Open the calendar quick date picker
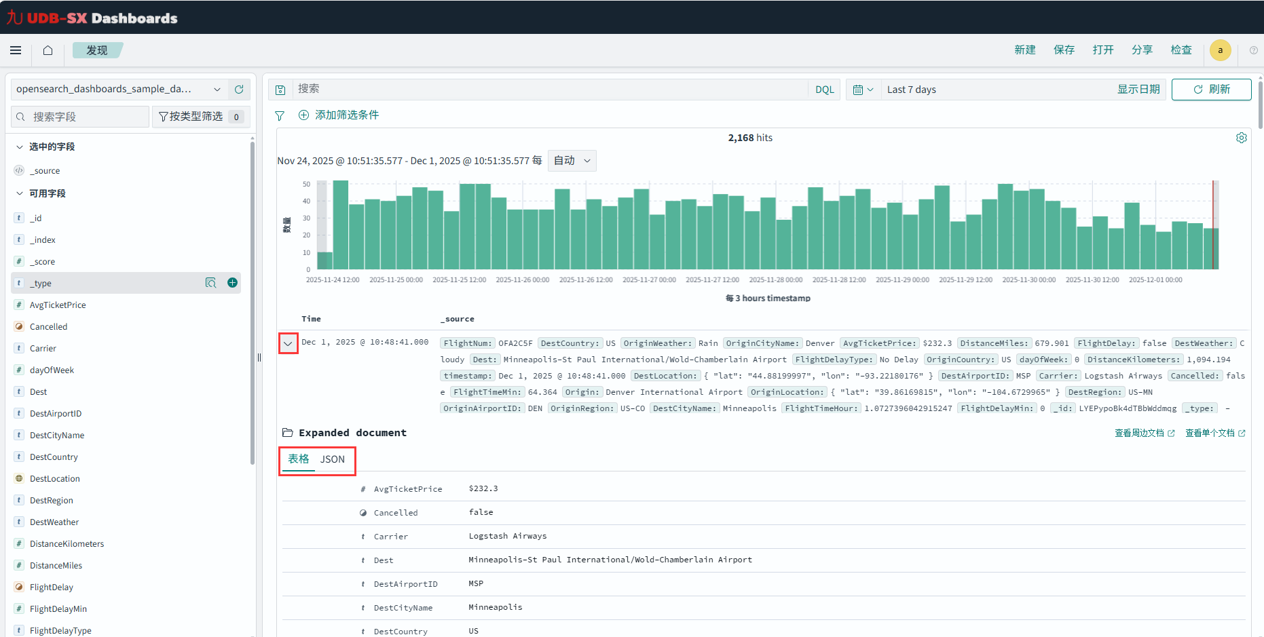This screenshot has width=1264, height=637. click(862, 90)
